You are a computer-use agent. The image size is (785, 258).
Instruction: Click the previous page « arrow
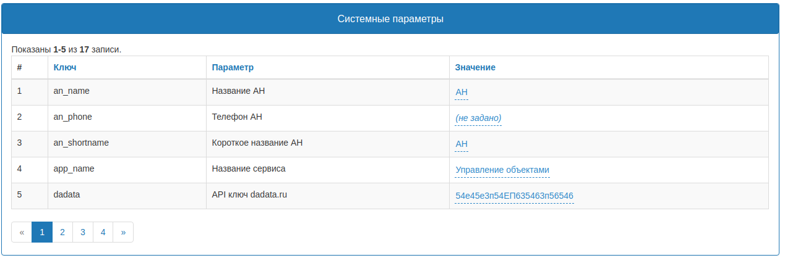pyautogui.click(x=22, y=232)
